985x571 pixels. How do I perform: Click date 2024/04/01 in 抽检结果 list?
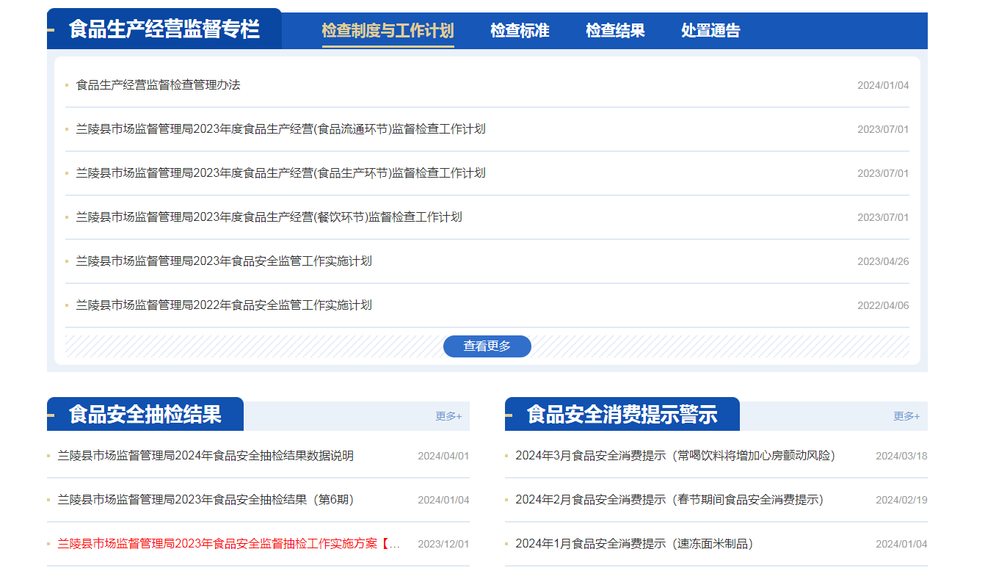point(443,456)
